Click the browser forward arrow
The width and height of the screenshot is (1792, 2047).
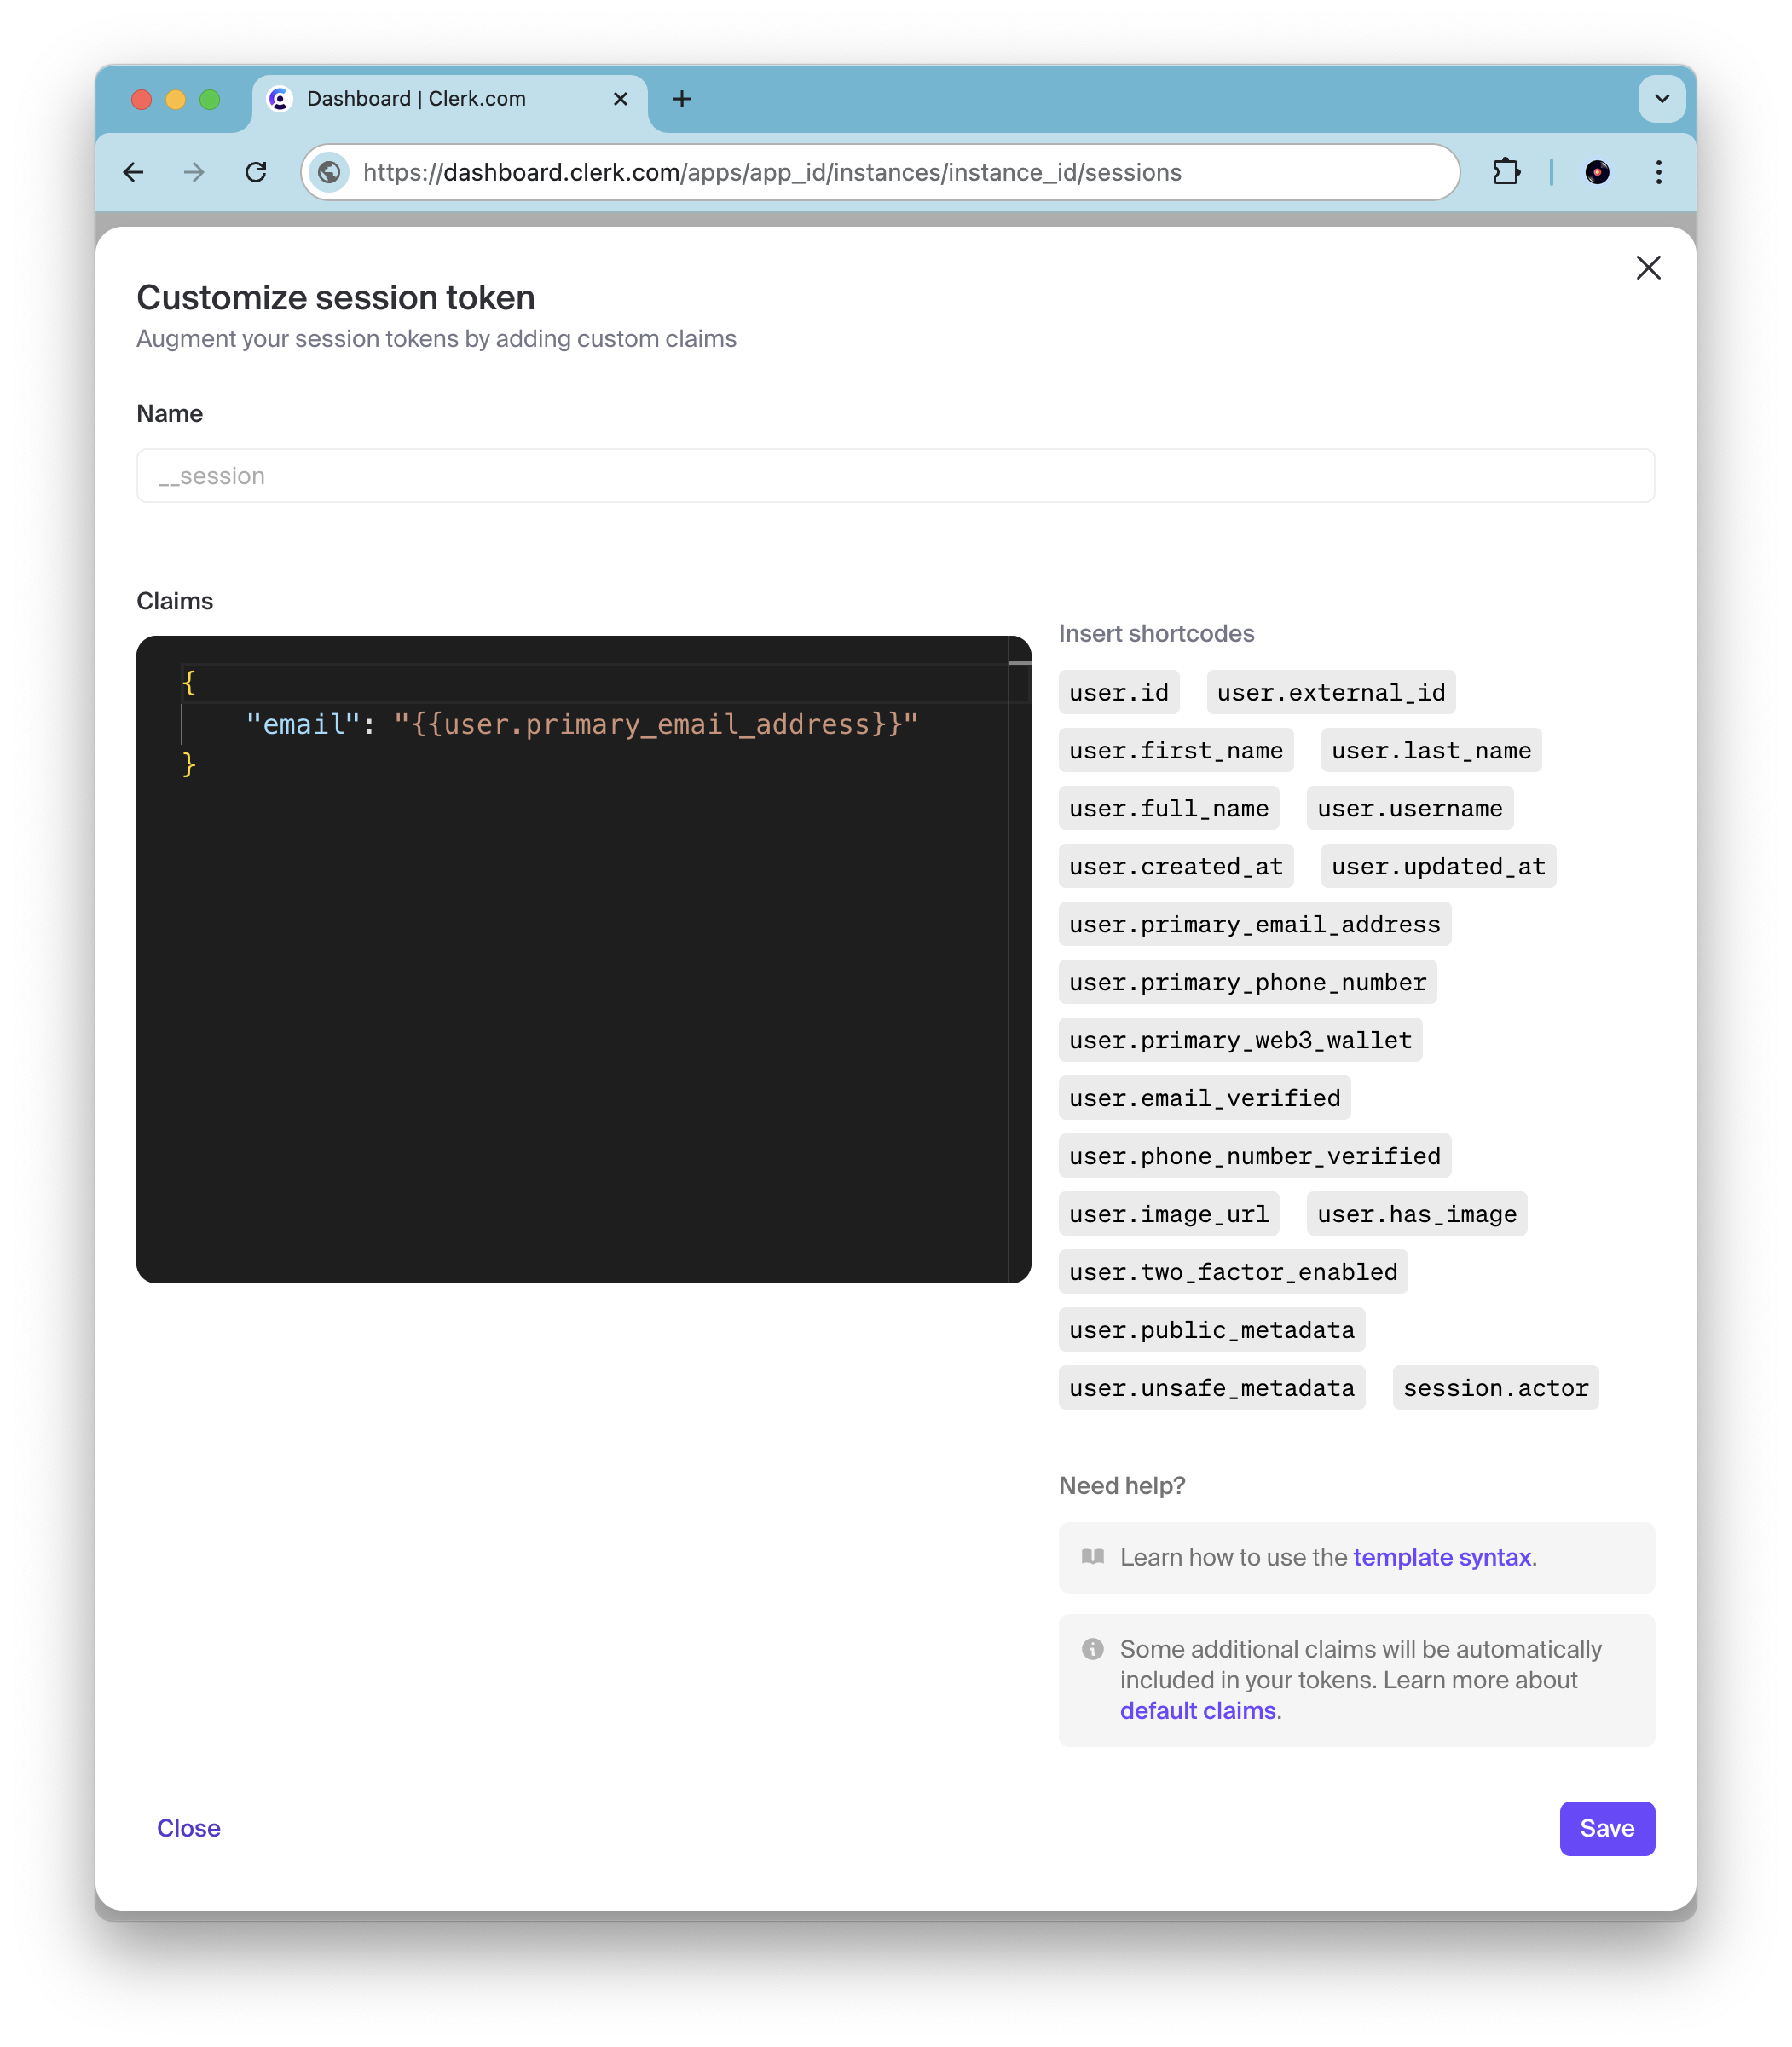[x=193, y=172]
